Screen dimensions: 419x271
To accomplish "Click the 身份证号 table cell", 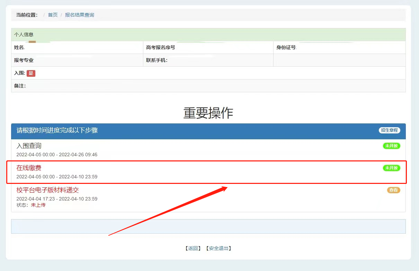I will point(339,47).
